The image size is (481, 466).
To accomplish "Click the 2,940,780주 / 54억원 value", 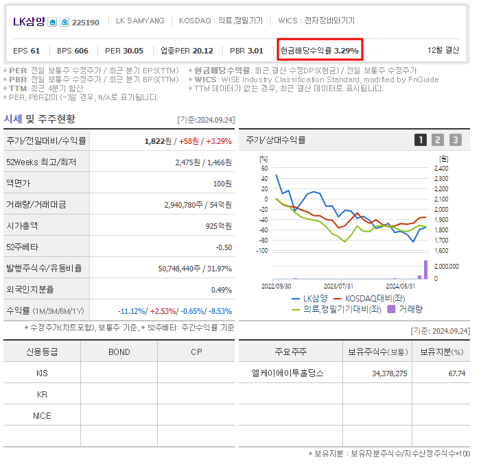I will (198, 205).
